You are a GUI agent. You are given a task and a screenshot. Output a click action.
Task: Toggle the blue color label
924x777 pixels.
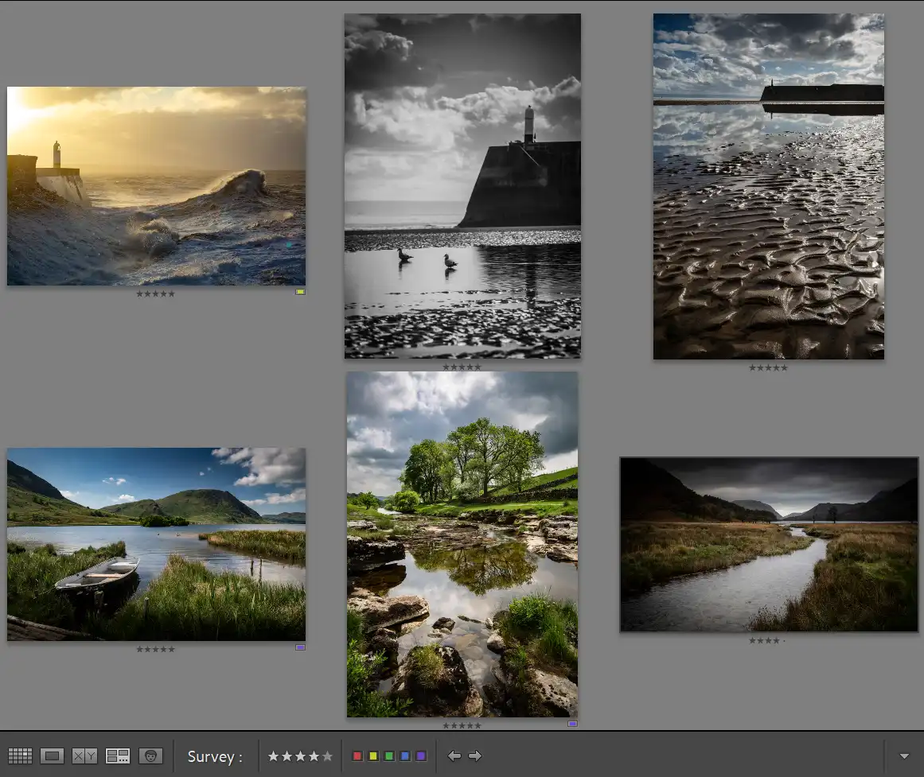click(406, 756)
